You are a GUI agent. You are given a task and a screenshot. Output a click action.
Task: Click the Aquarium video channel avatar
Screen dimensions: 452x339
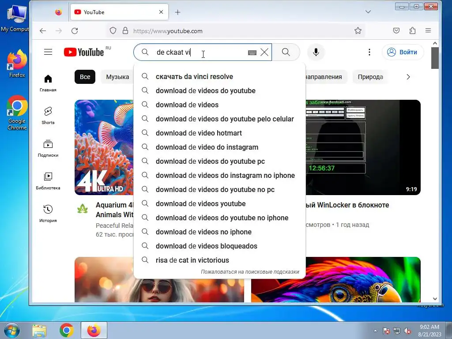(x=83, y=209)
